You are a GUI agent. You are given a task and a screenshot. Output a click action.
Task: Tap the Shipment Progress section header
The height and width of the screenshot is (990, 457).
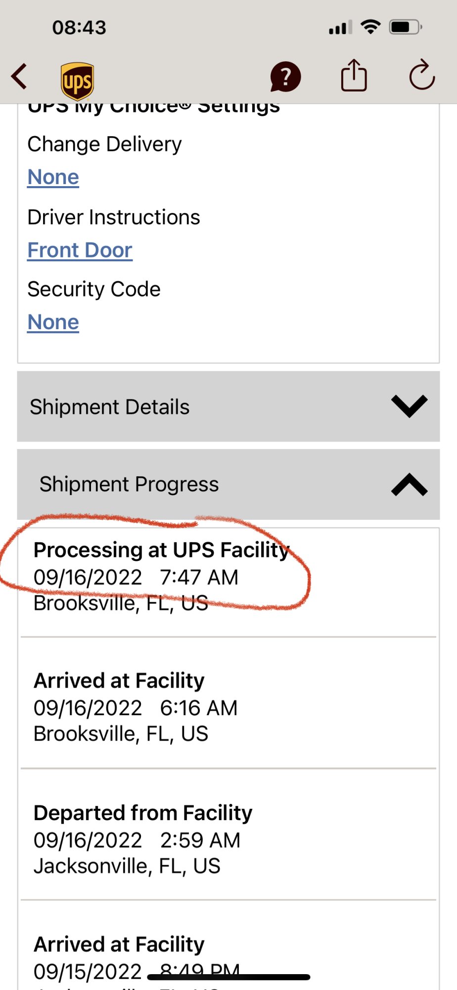(130, 484)
